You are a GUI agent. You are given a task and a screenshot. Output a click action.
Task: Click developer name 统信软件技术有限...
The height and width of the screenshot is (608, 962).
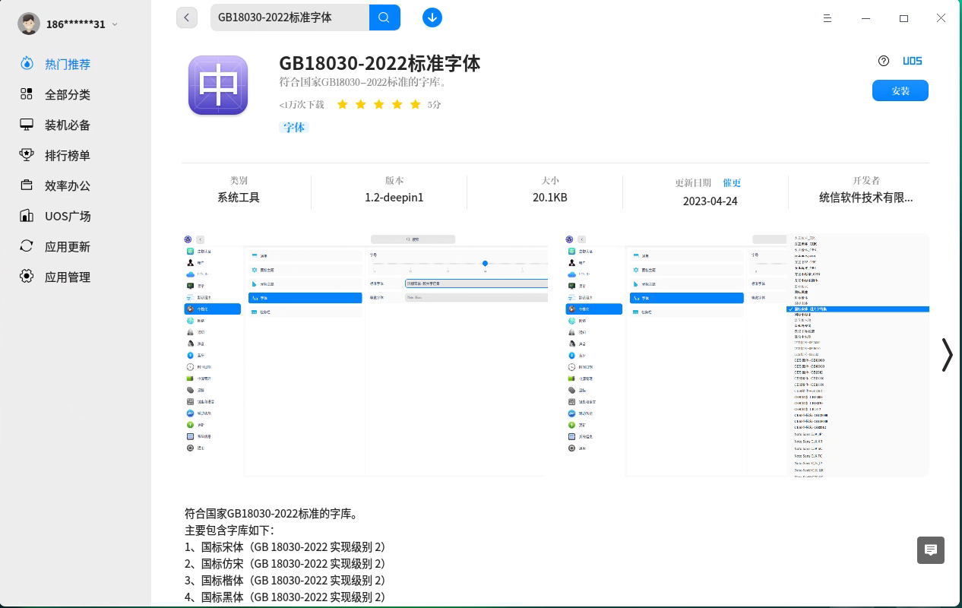[866, 198]
